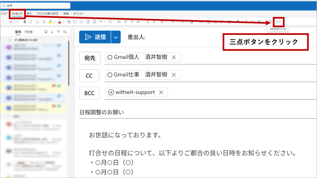Viewport: 317px width, 178px height.
Task: Open the font size 12 dropdown
Action: click(17, 22)
